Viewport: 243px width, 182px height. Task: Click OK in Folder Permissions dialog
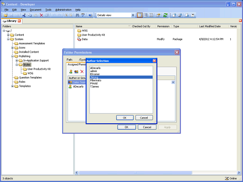[126, 127]
